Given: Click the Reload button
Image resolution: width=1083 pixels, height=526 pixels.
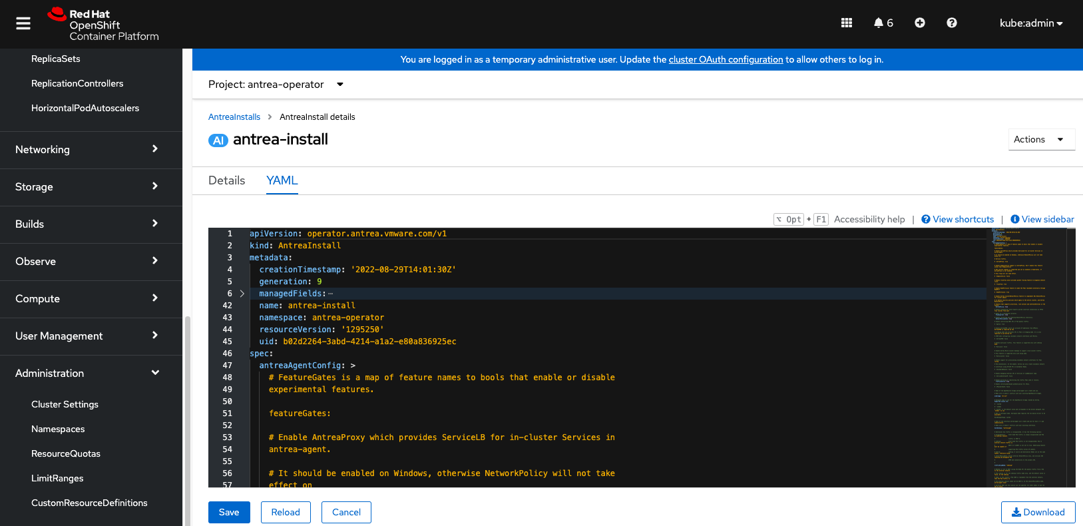Looking at the screenshot, I should (x=286, y=512).
